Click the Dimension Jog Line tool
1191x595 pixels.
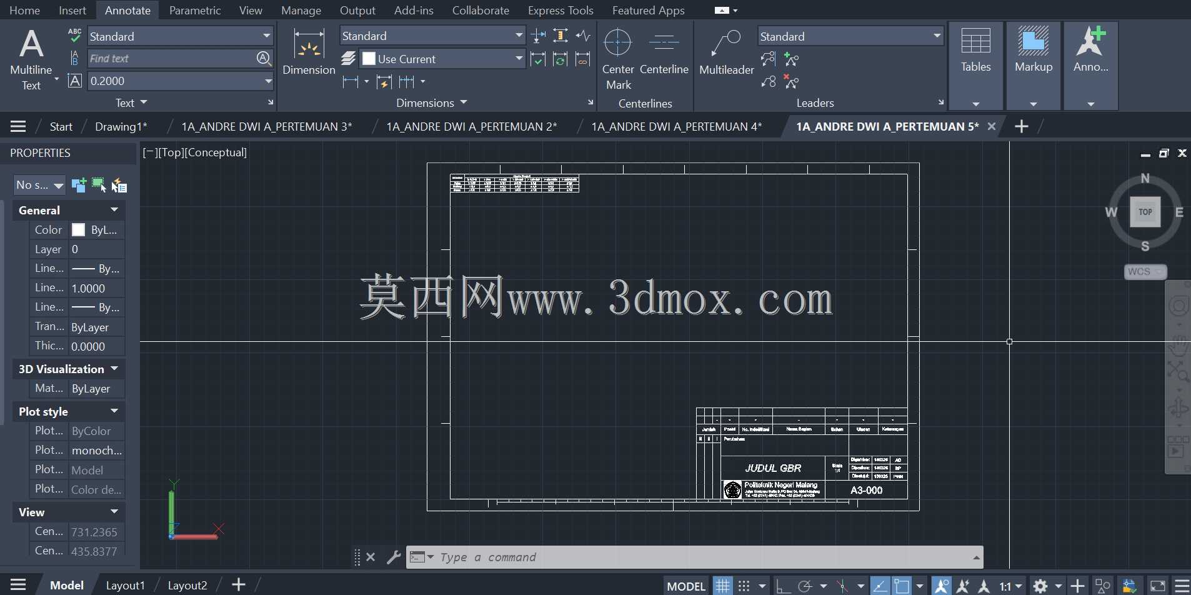(x=583, y=36)
